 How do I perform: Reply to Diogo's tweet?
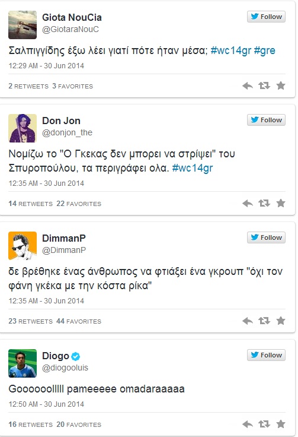pyautogui.click(x=248, y=424)
